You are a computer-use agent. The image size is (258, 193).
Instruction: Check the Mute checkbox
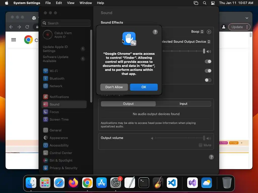[200, 145]
